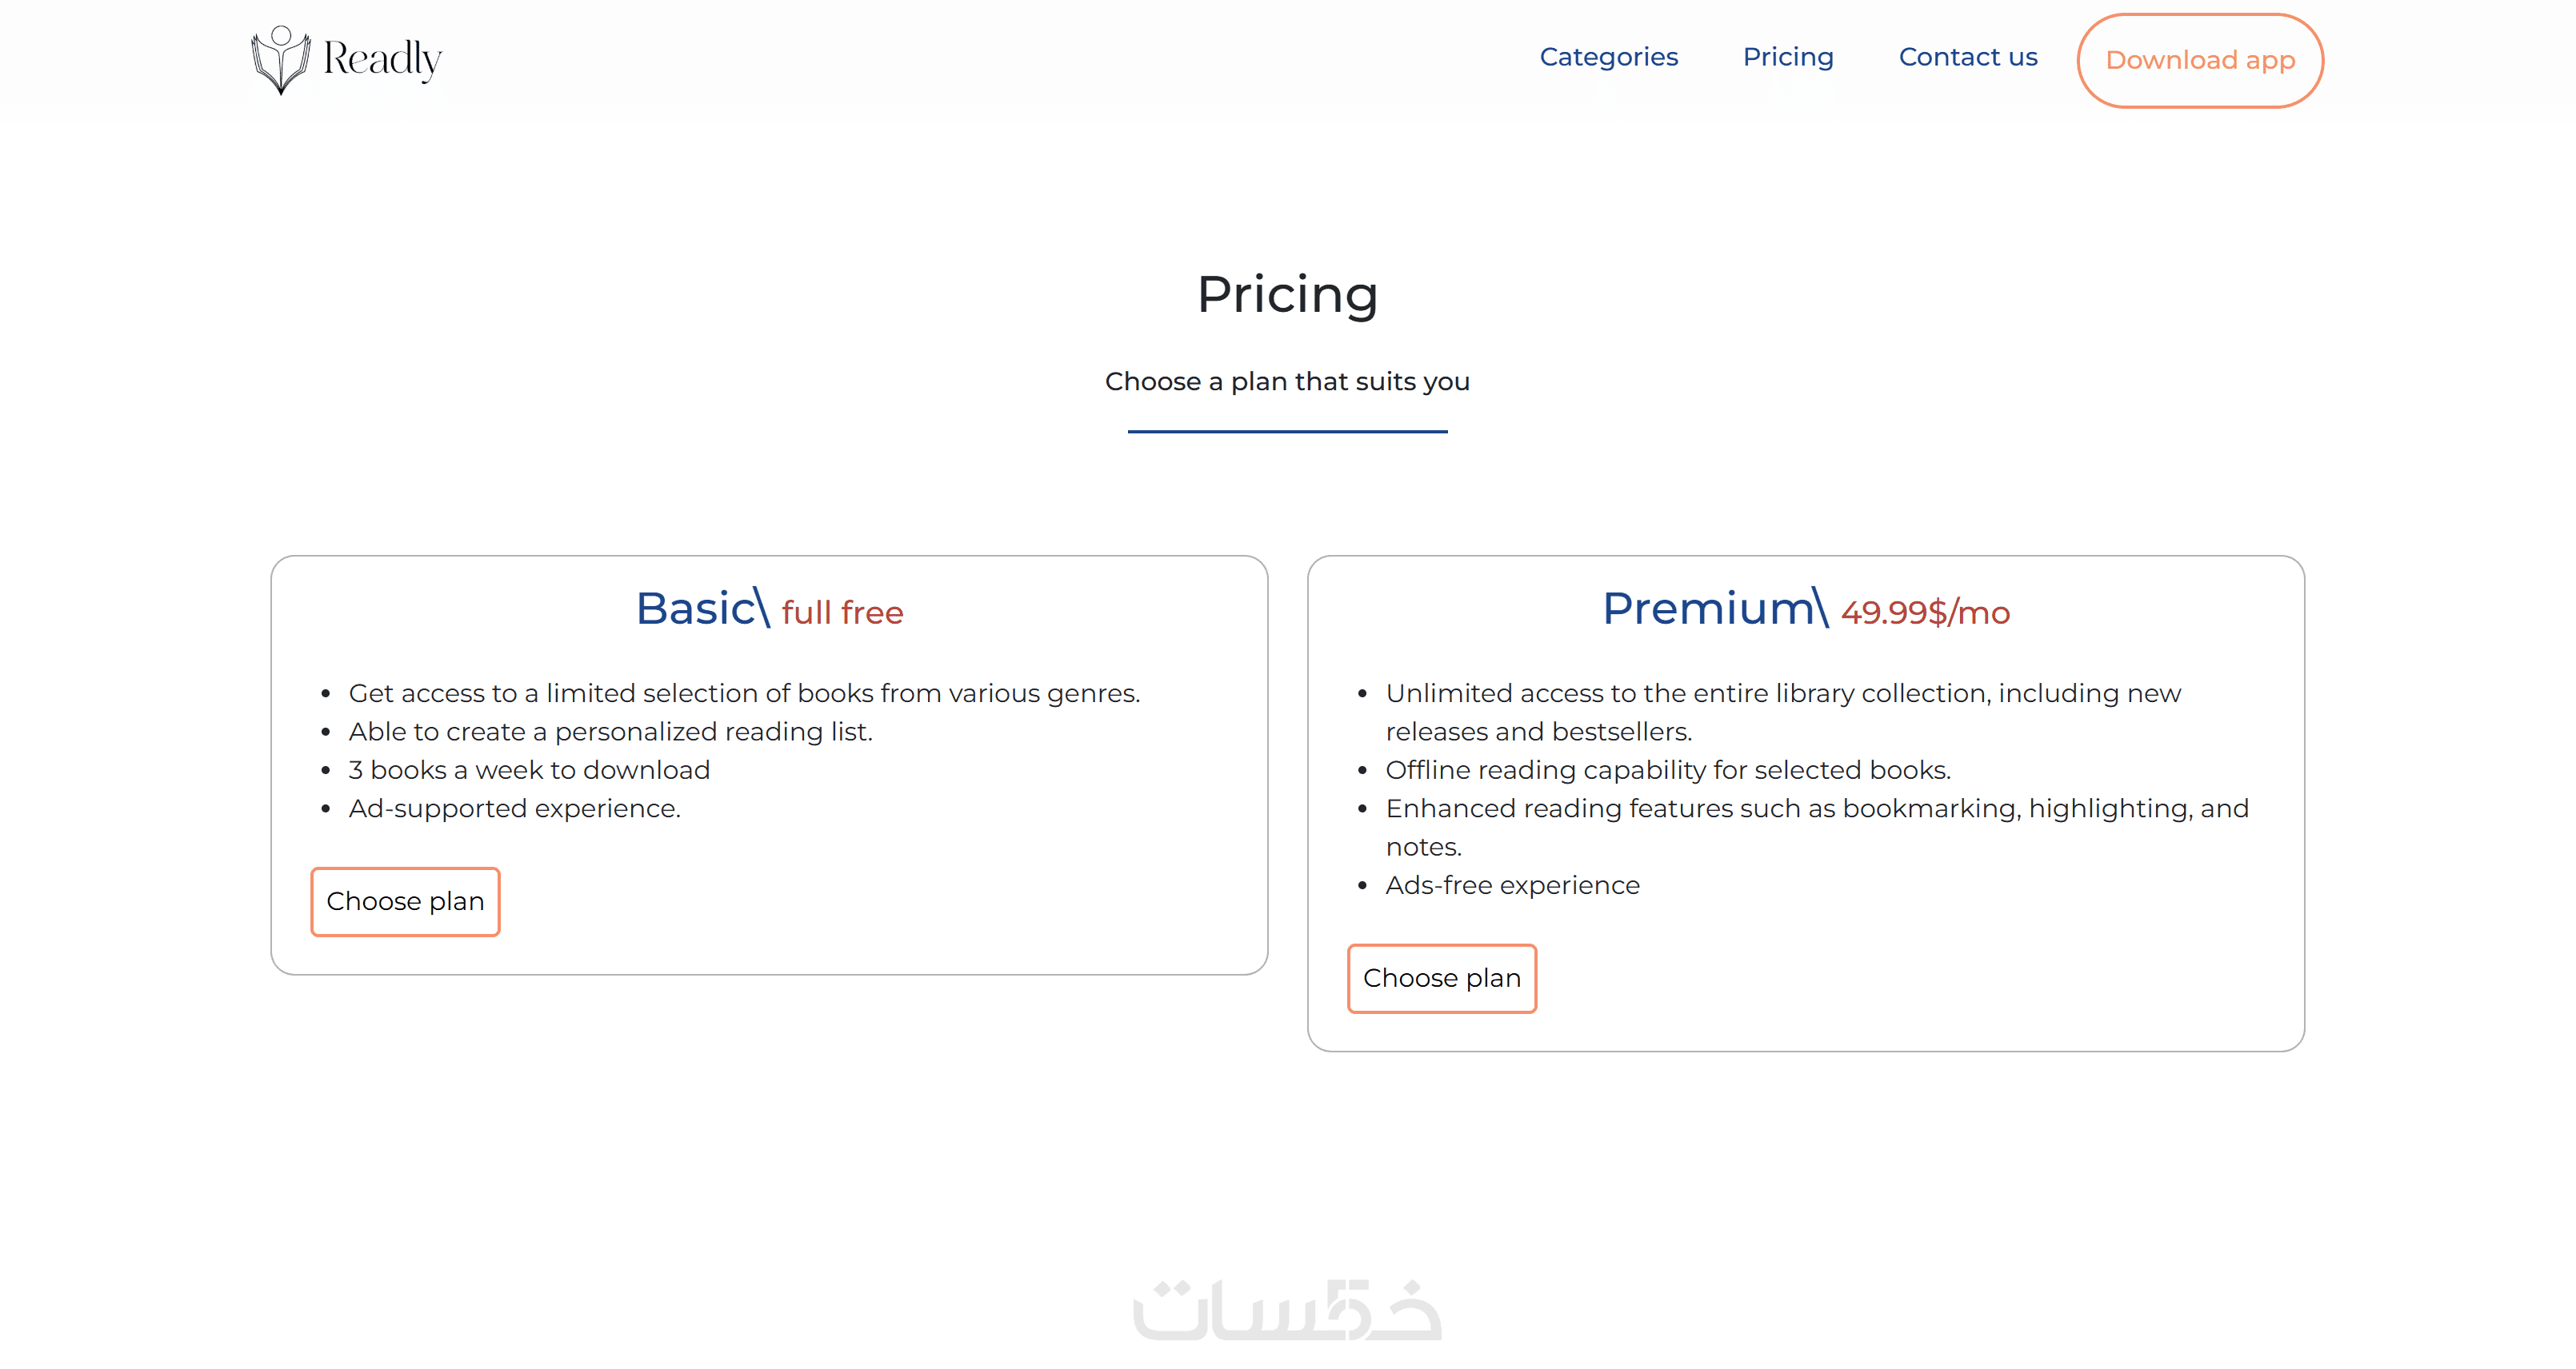Click the personalized reading list feature
2576x1369 pixels.
coord(610,732)
